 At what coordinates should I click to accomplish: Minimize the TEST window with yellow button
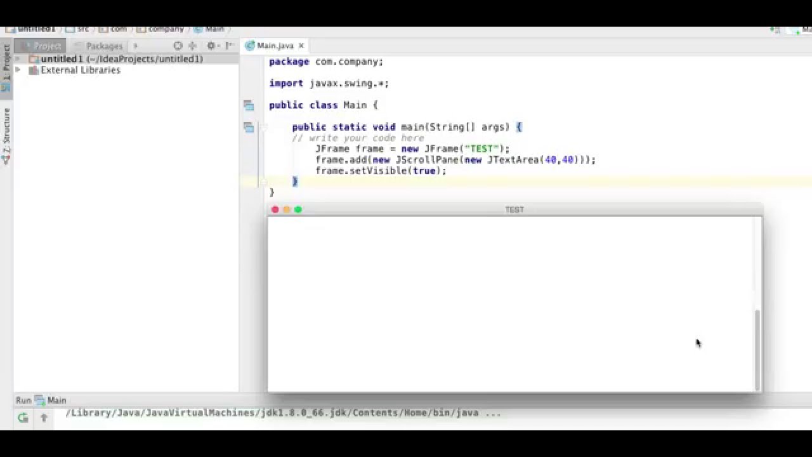point(287,209)
